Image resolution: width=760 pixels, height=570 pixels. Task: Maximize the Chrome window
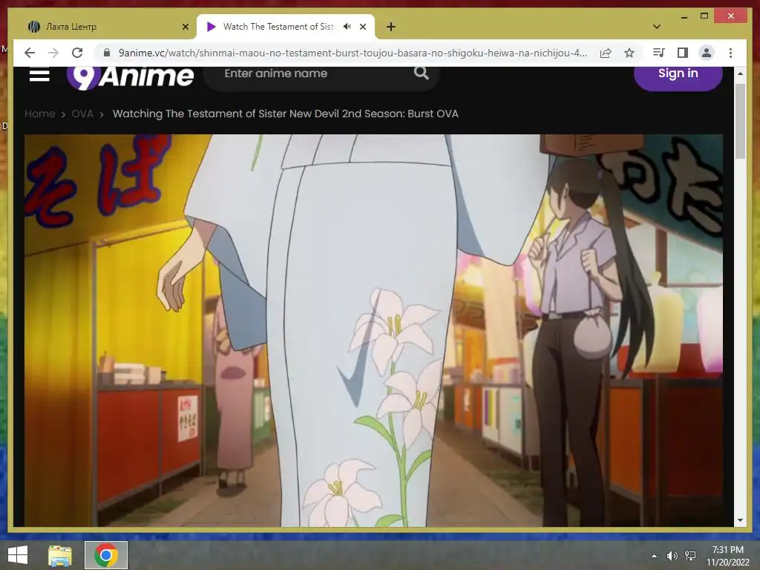(x=704, y=16)
